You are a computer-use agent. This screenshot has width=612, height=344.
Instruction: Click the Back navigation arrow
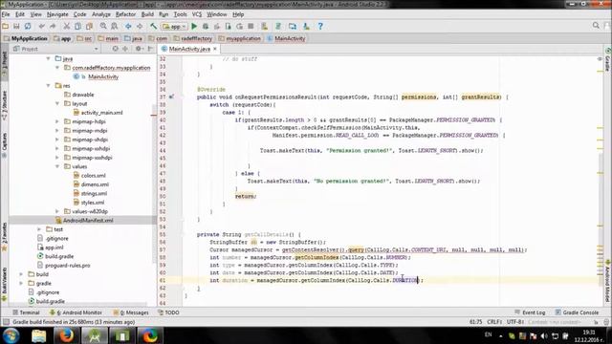click(128, 26)
